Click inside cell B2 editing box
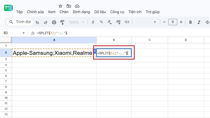The width and height of the screenshot is (210, 118). tap(114, 53)
